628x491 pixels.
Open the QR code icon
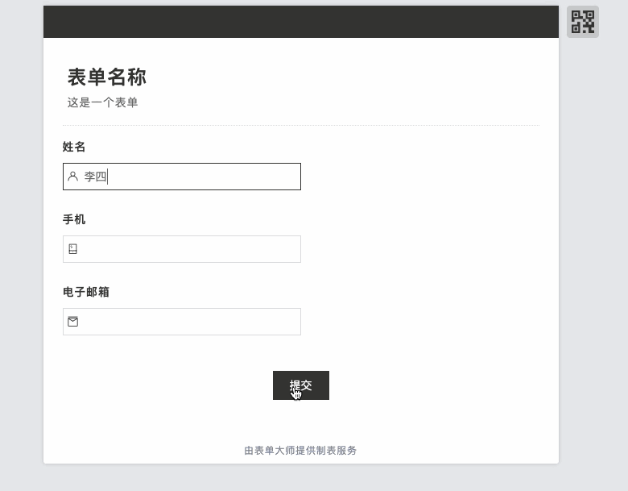pyautogui.click(x=582, y=22)
